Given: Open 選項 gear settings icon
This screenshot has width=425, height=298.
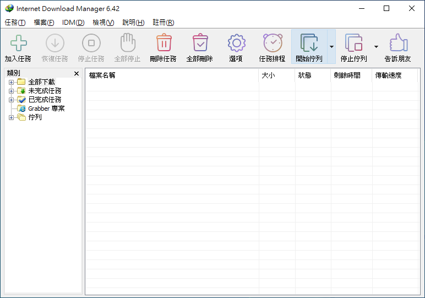Looking at the screenshot, I should click(236, 43).
